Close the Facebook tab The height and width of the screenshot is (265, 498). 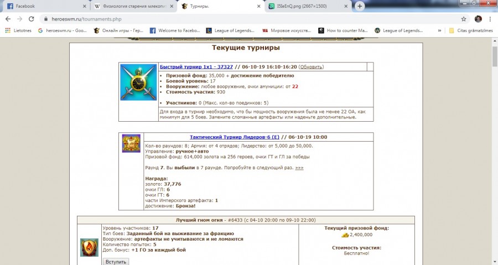(84, 6)
